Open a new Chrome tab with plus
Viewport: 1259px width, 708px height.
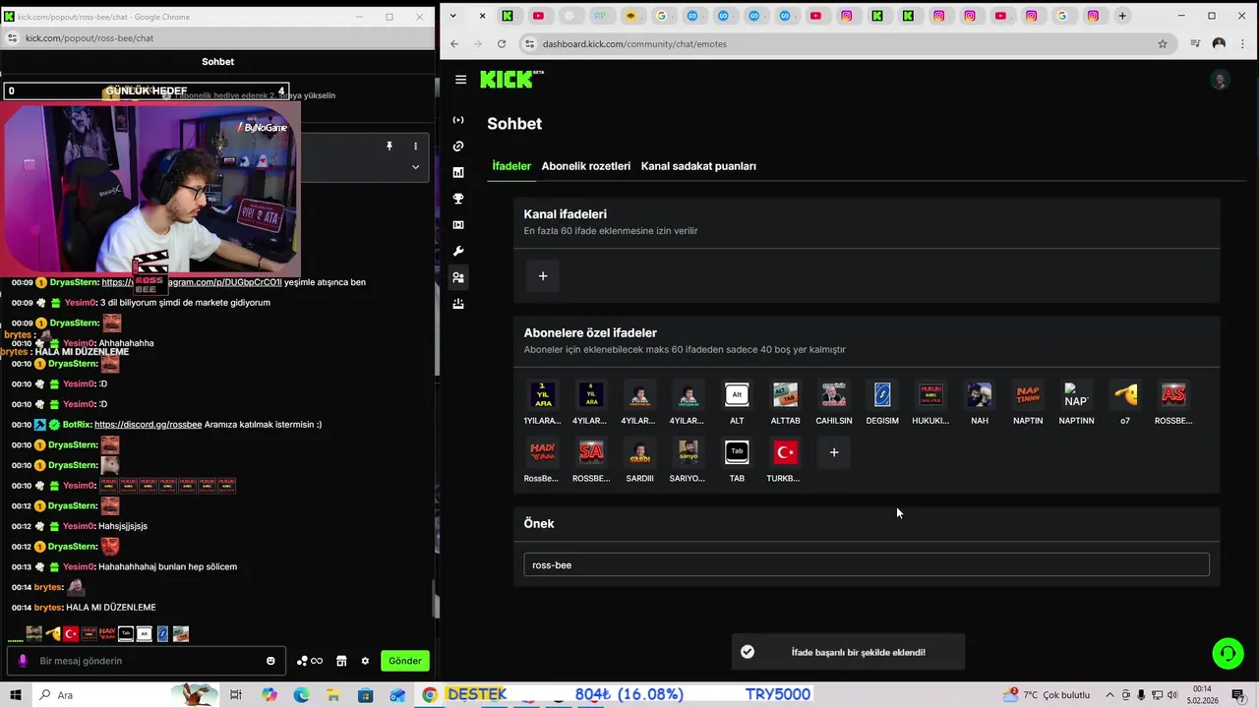pos(1122,16)
